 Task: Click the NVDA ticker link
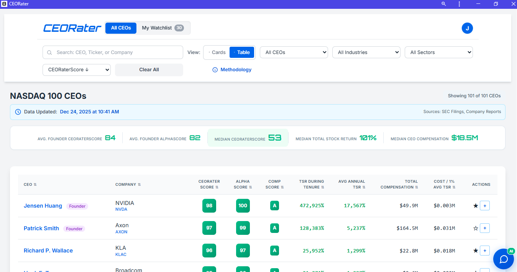point(121,210)
